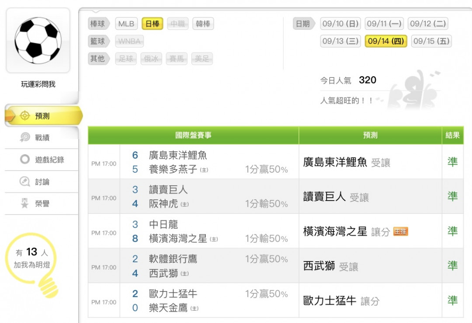Viewport: 472px width, 323px height.
Task: Click the soccer ball profile avatar
Action: (x=38, y=40)
